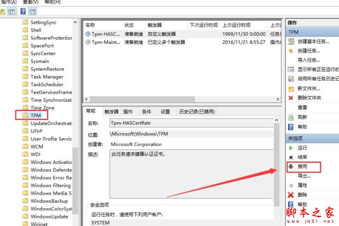Click 导入任务... action
The image size is (339, 226).
[309, 60]
